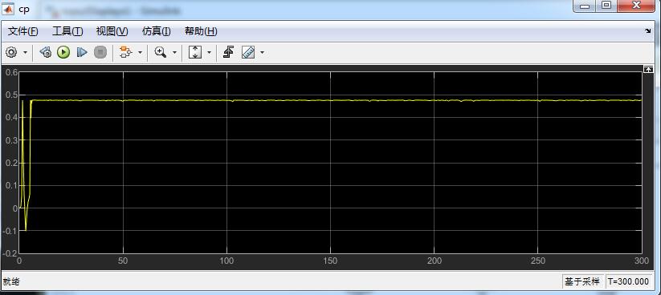The image size is (661, 295).
Task: Toggle the Cursor Measurements ruler icon
Action: pos(248,53)
